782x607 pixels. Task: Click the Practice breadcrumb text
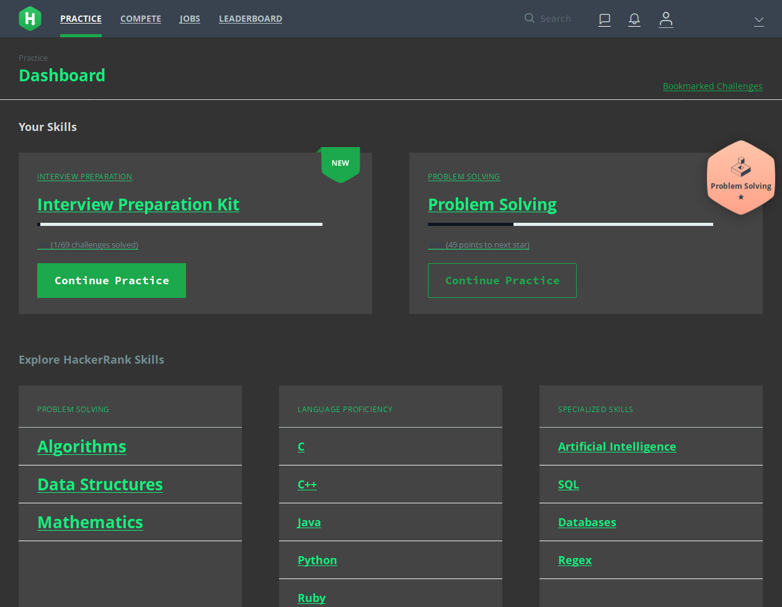33,58
